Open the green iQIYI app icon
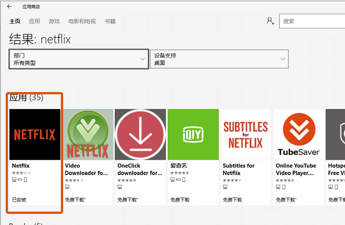The width and height of the screenshot is (345, 225). coord(193,134)
